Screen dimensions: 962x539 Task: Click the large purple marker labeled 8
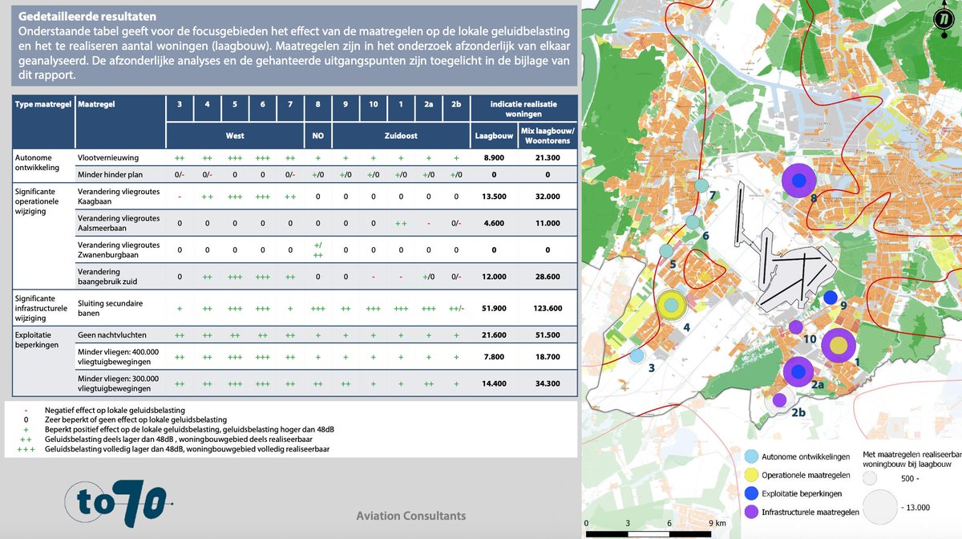[x=799, y=180]
